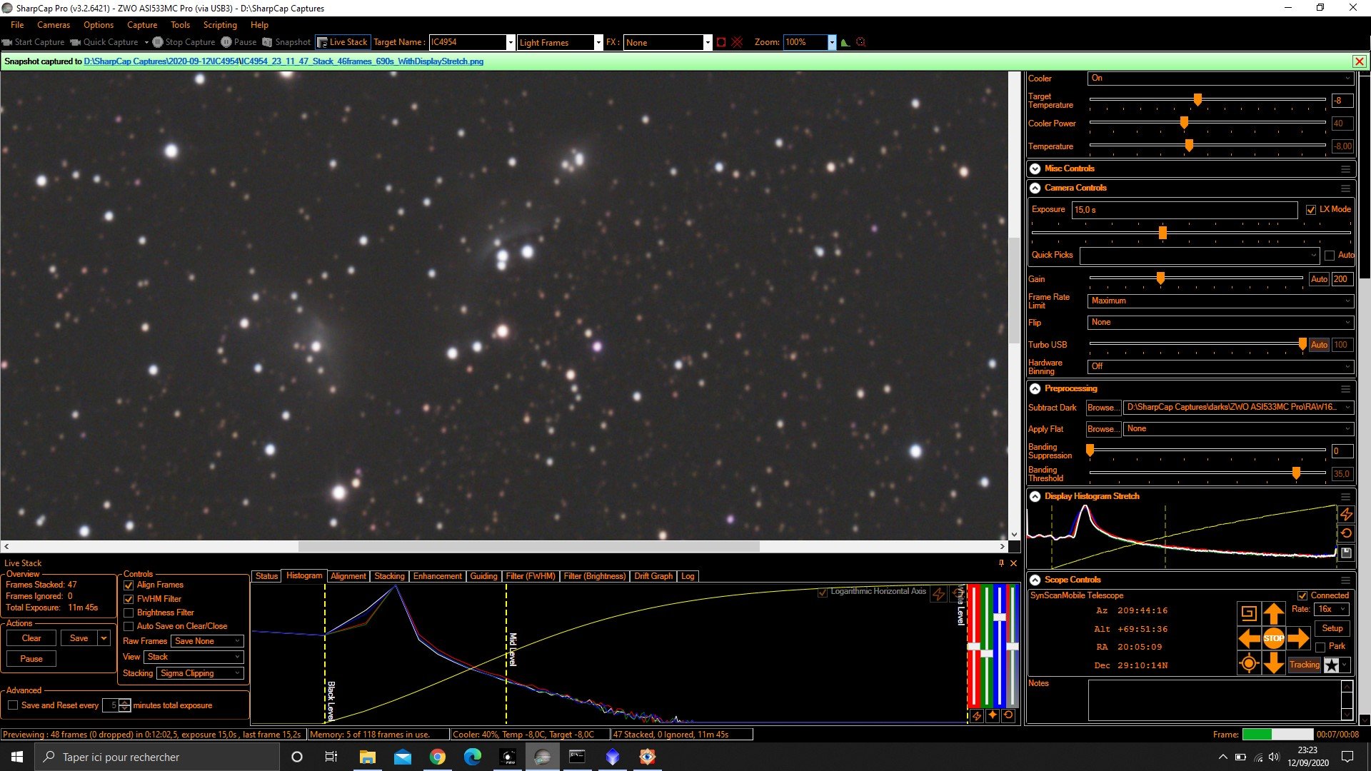This screenshot has width=1371, height=771.
Task: Open the Windows notification center icon
Action: point(1347,757)
